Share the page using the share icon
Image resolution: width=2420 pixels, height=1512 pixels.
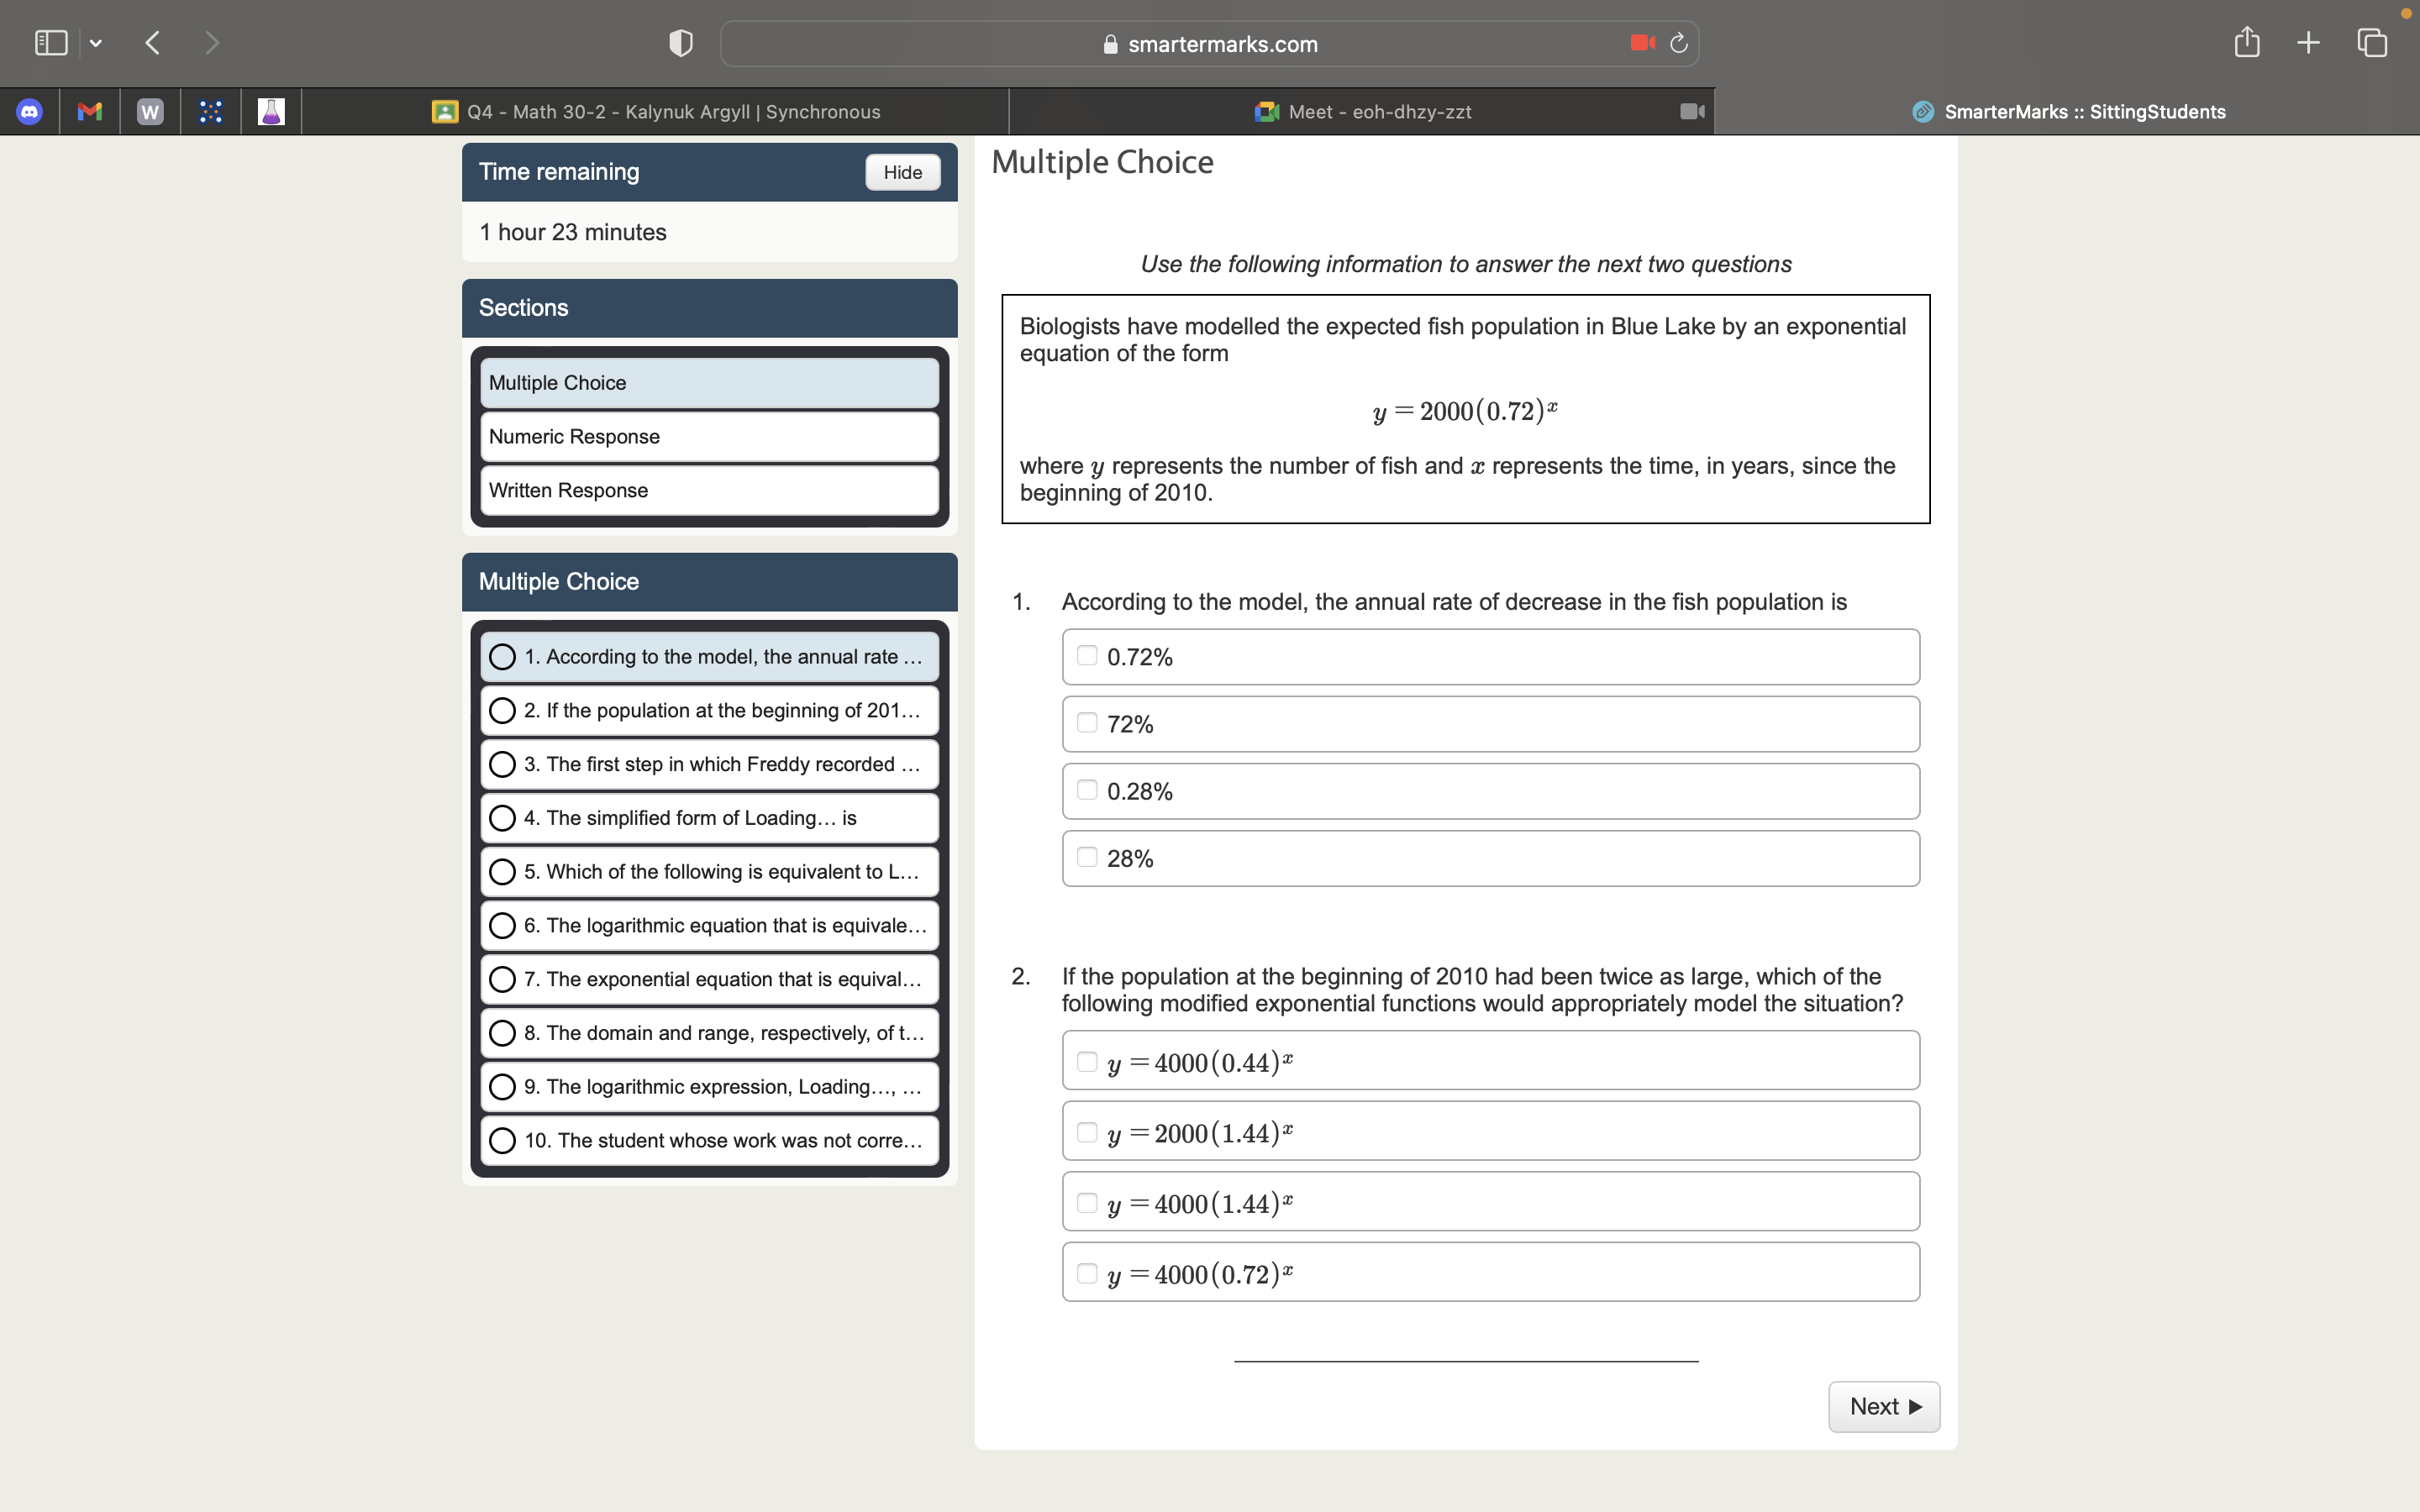(x=2246, y=42)
